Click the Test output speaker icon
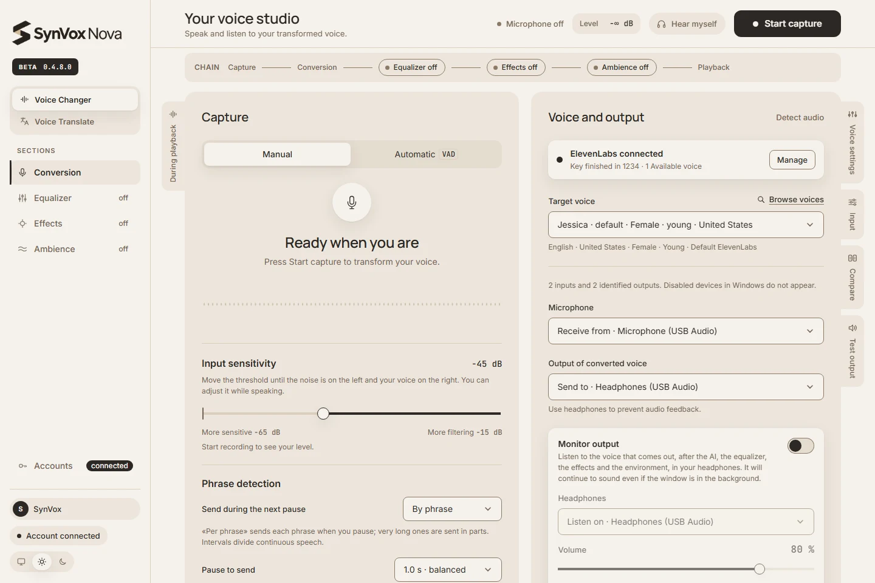The width and height of the screenshot is (875, 583). (x=853, y=328)
